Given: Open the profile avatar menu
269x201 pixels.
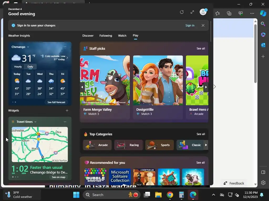Looking at the screenshot, I should 203,12.
